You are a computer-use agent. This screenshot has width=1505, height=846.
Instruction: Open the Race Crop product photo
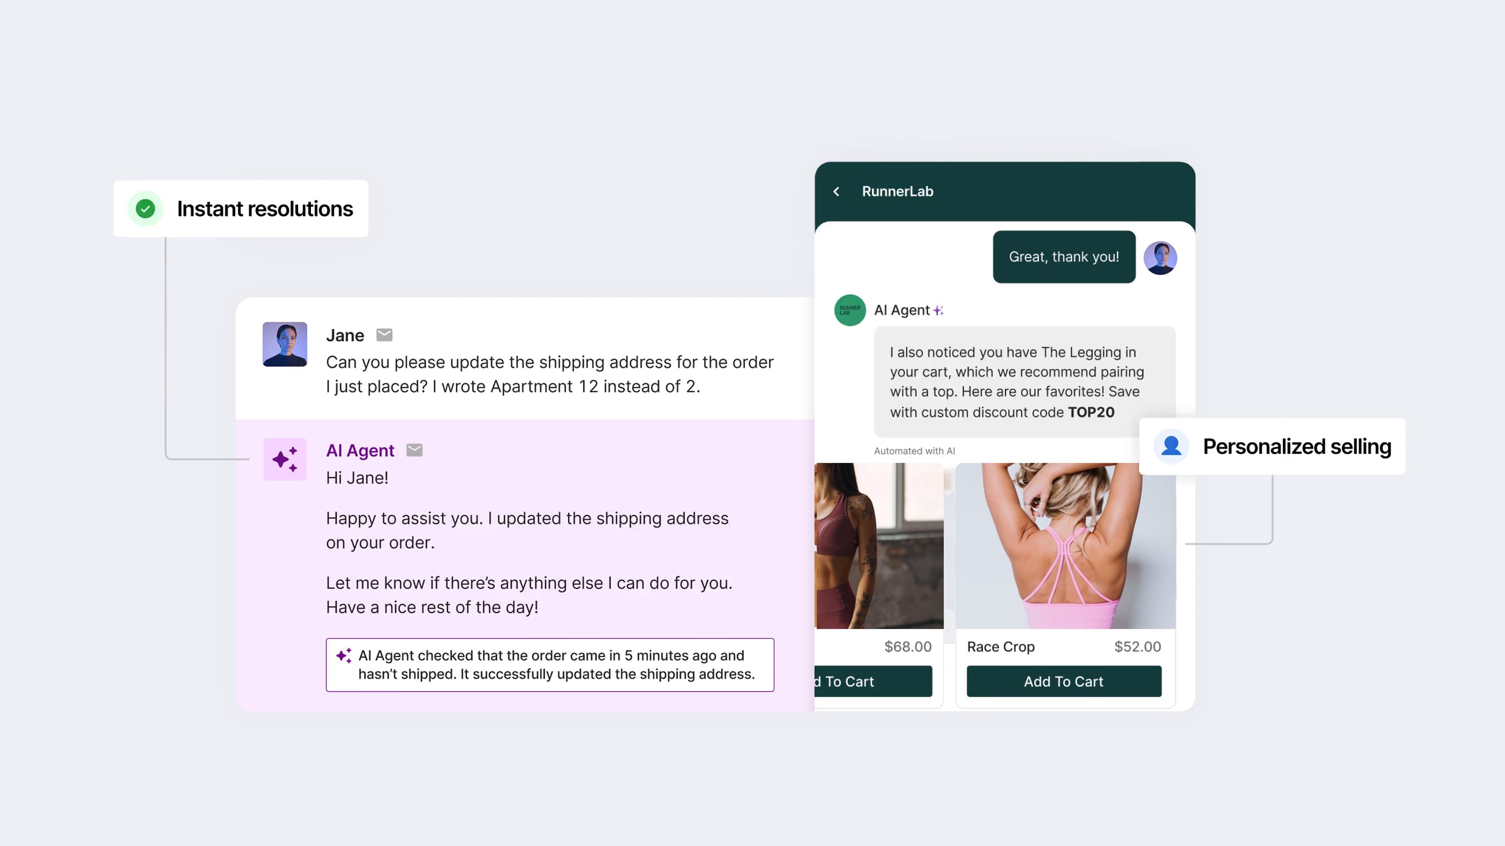[1064, 545]
